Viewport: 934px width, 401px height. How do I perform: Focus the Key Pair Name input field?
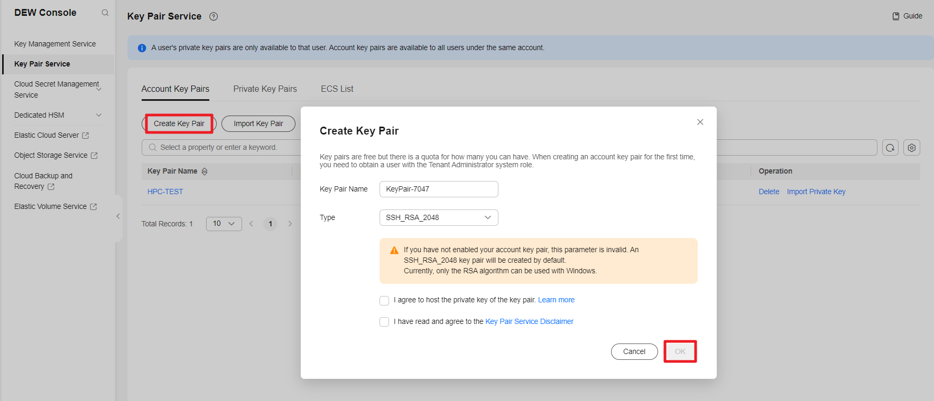pos(439,189)
